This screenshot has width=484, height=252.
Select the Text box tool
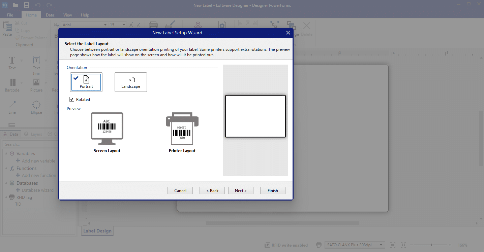pyautogui.click(x=36, y=64)
